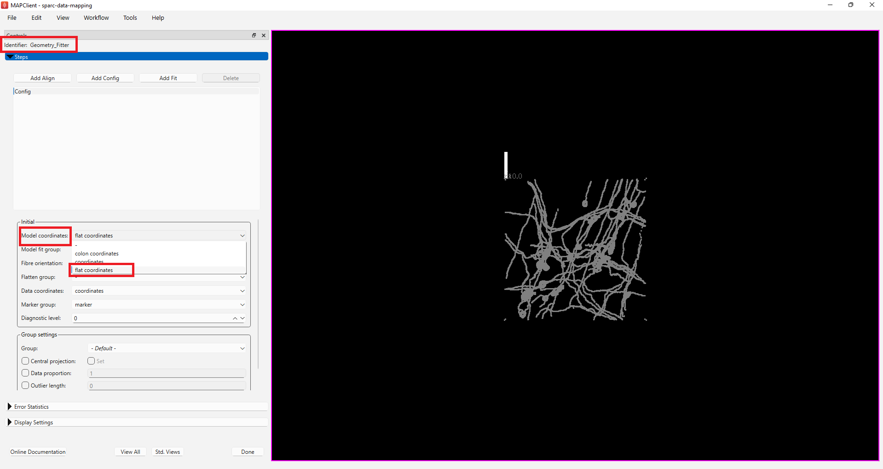The width and height of the screenshot is (883, 469).
Task: Click the settings panel vertical scrollbar
Action: coord(258,295)
